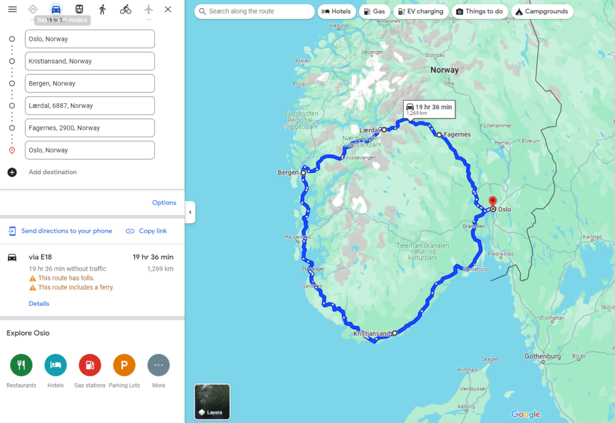Click the Kristiansand waypoint marker on the map

point(395,333)
